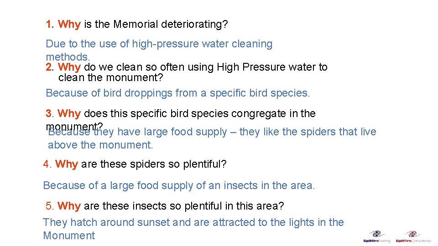Click the answer about insects food supply

coord(179,185)
